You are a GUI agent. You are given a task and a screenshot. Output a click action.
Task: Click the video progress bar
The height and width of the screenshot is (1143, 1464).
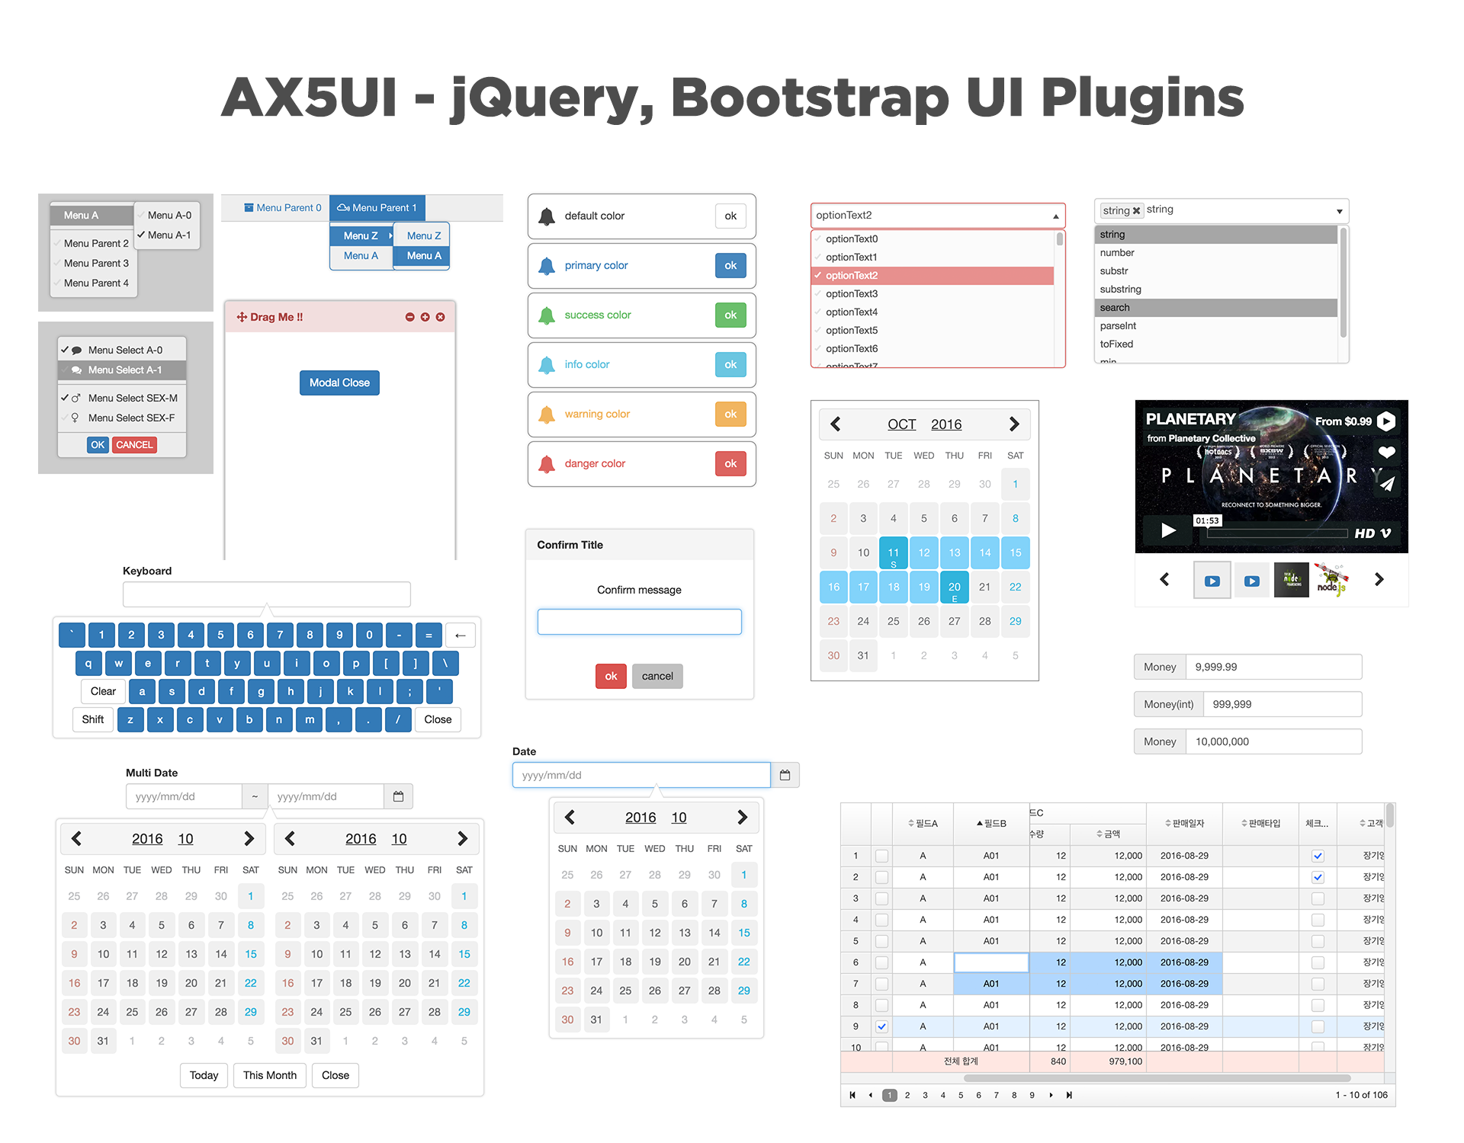tap(1277, 533)
